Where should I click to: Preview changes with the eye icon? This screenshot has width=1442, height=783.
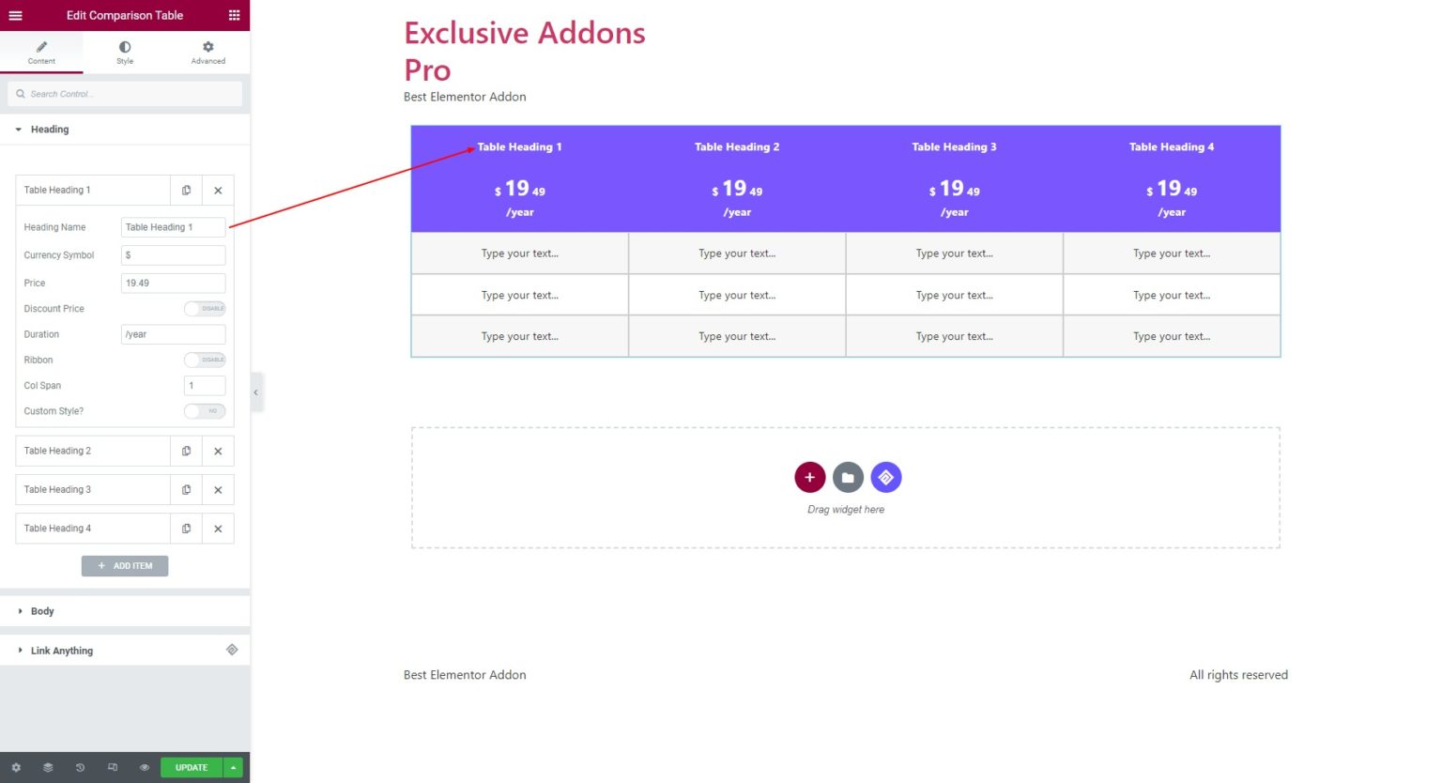click(x=144, y=767)
